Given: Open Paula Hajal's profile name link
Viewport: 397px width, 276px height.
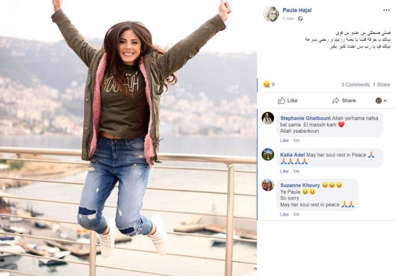Looking at the screenshot, I should [297, 10].
